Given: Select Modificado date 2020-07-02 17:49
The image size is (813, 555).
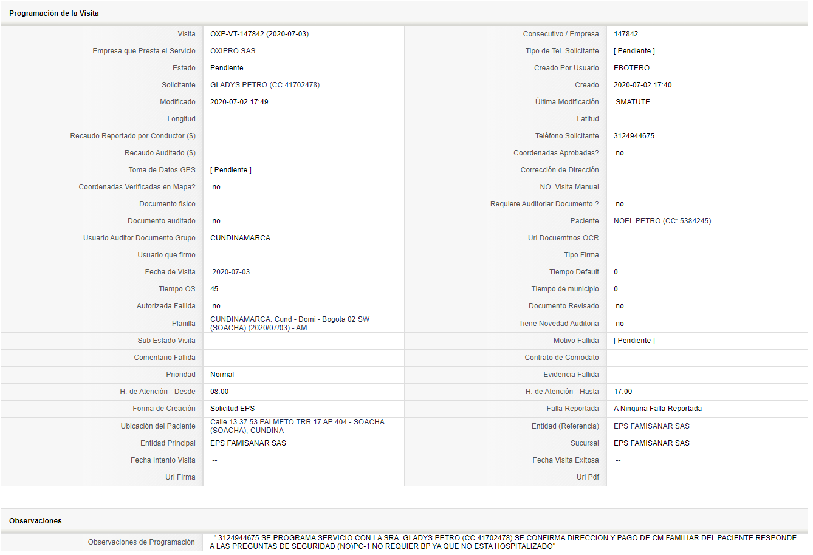Looking at the screenshot, I should 239,102.
